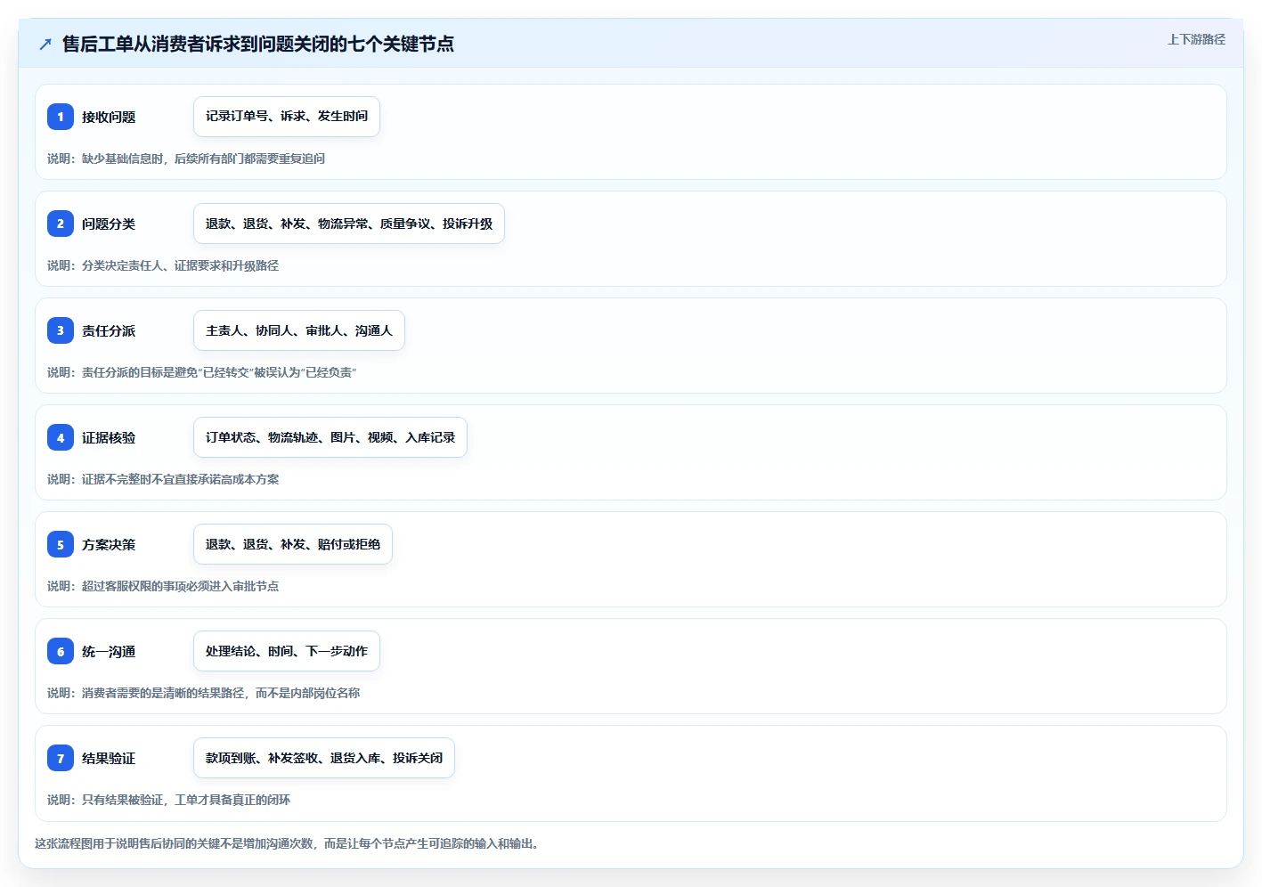Click the 证据核验 step title
1262x887 pixels.
[109, 437]
